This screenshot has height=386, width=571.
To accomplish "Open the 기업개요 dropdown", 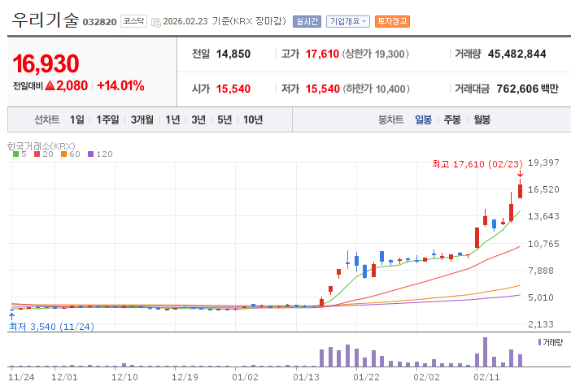I will 348,21.
